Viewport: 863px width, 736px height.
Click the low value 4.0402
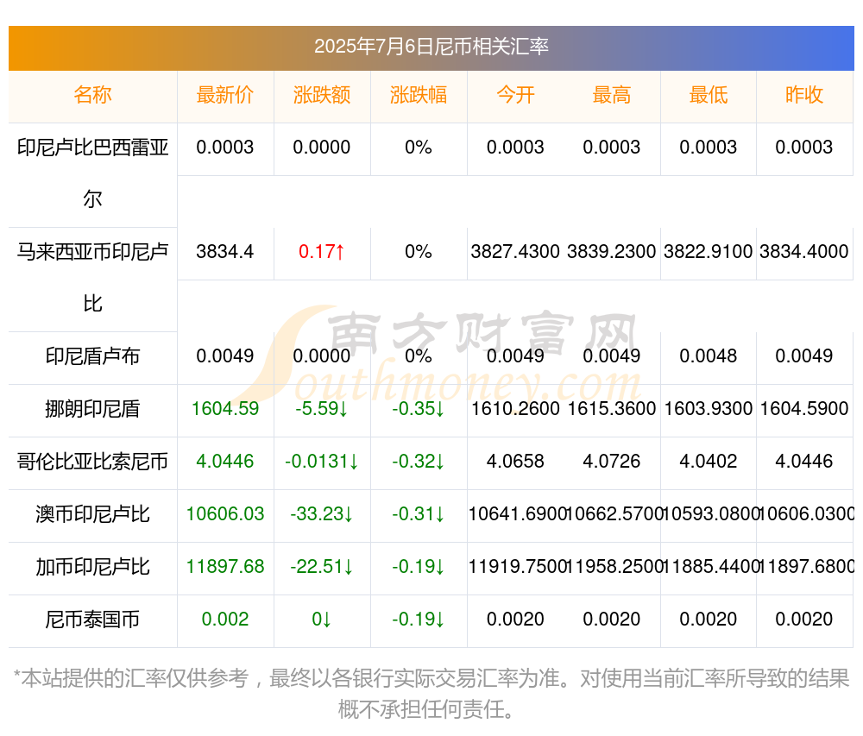click(x=709, y=461)
